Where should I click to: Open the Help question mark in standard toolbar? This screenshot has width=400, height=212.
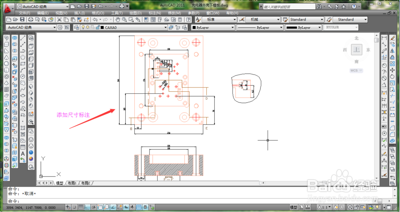point(188,20)
